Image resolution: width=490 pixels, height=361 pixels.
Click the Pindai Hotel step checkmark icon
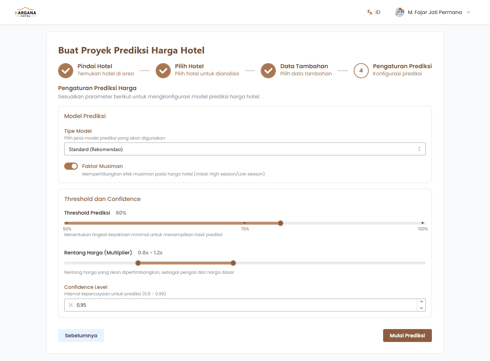pyautogui.click(x=66, y=71)
